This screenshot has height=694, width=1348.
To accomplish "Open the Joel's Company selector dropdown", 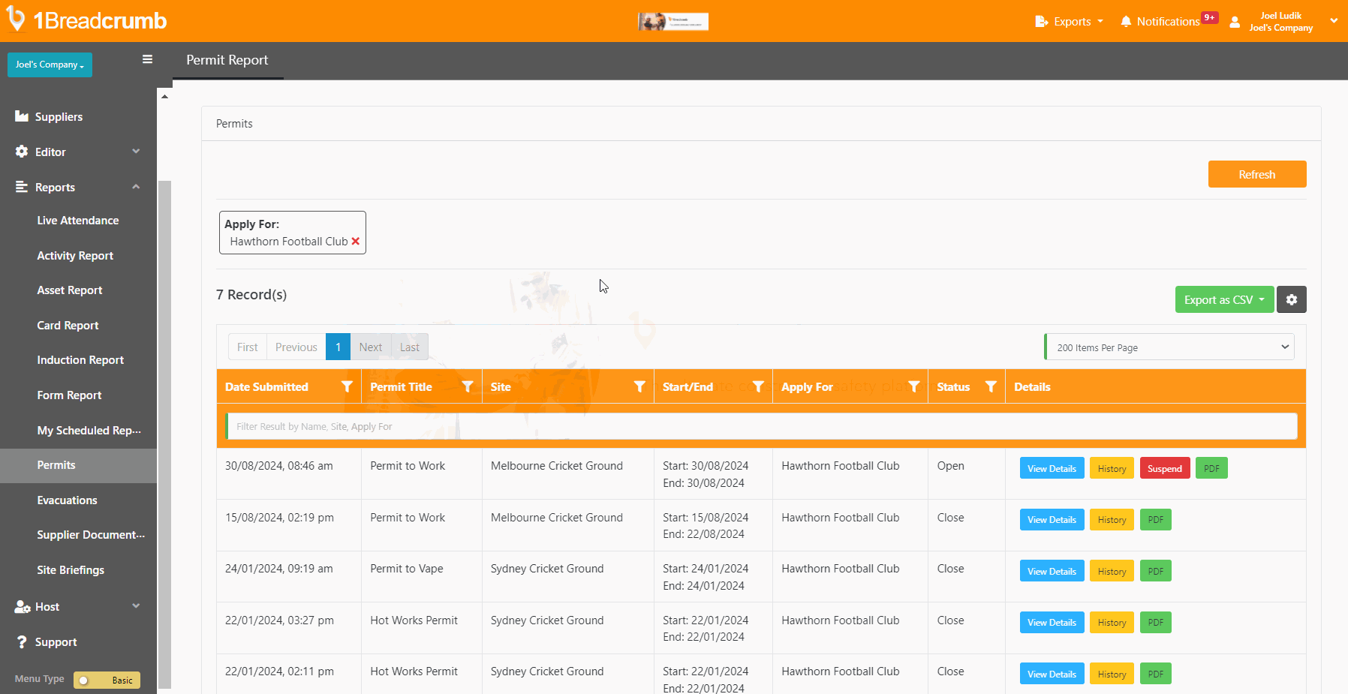I will click(50, 65).
